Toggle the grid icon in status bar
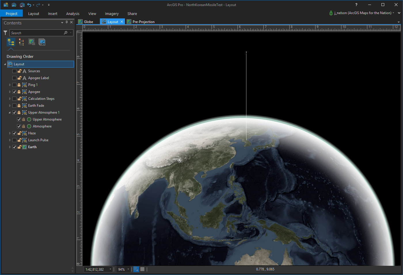 (x=142, y=269)
